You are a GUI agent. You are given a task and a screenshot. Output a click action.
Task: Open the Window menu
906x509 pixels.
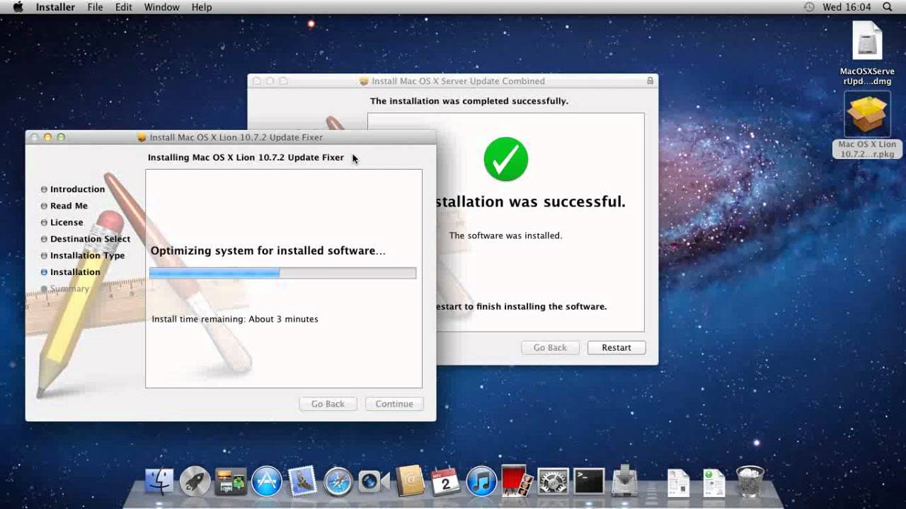click(161, 7)
